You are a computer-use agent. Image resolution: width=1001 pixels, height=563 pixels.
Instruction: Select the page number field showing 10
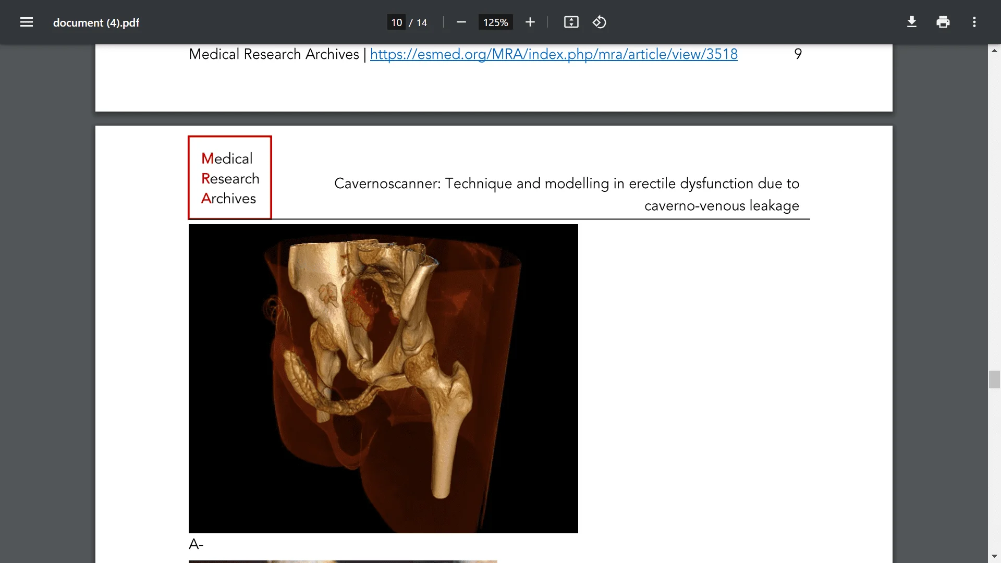point(396,22)
